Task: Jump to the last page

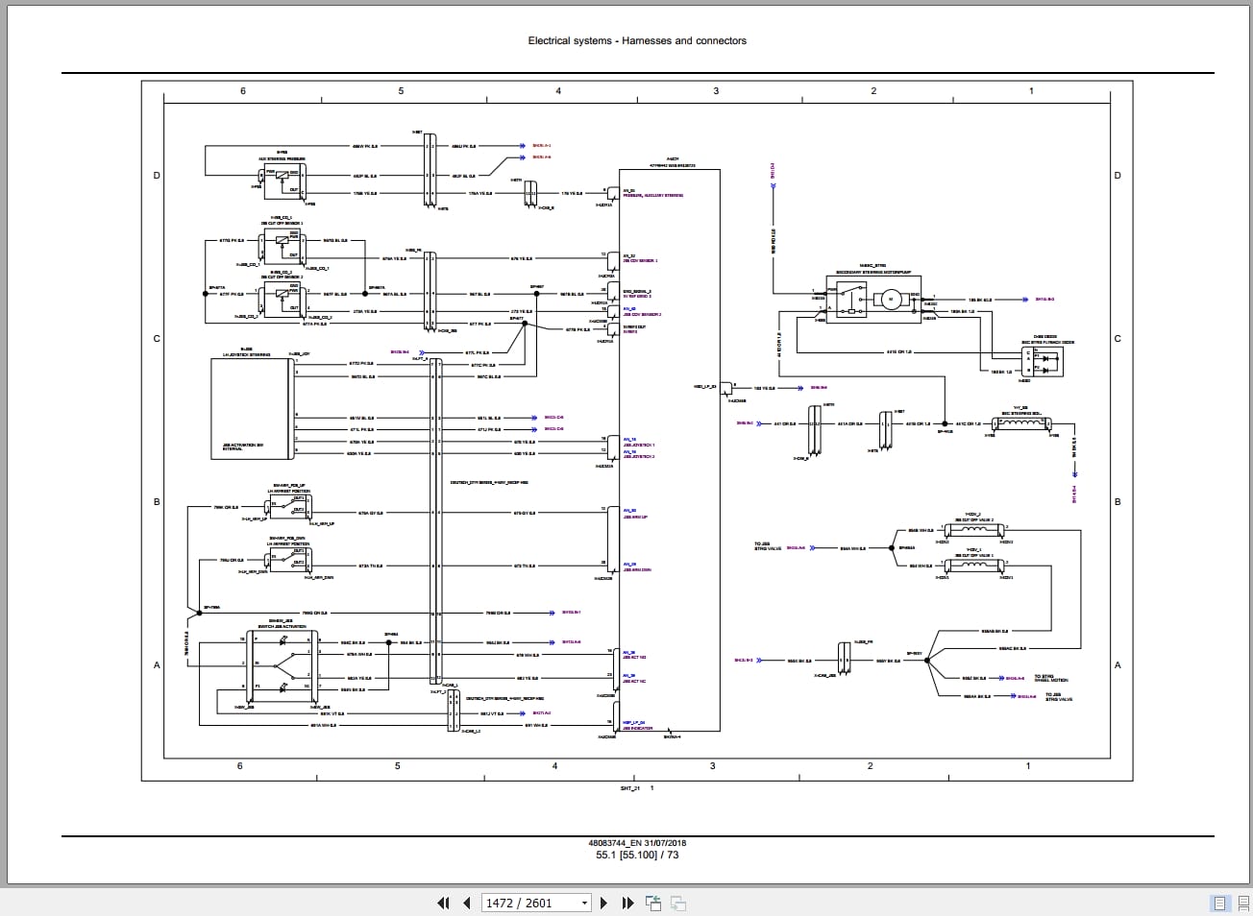Action: point(627,903)
